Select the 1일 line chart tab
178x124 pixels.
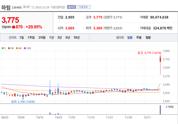(x=22, y=37)
